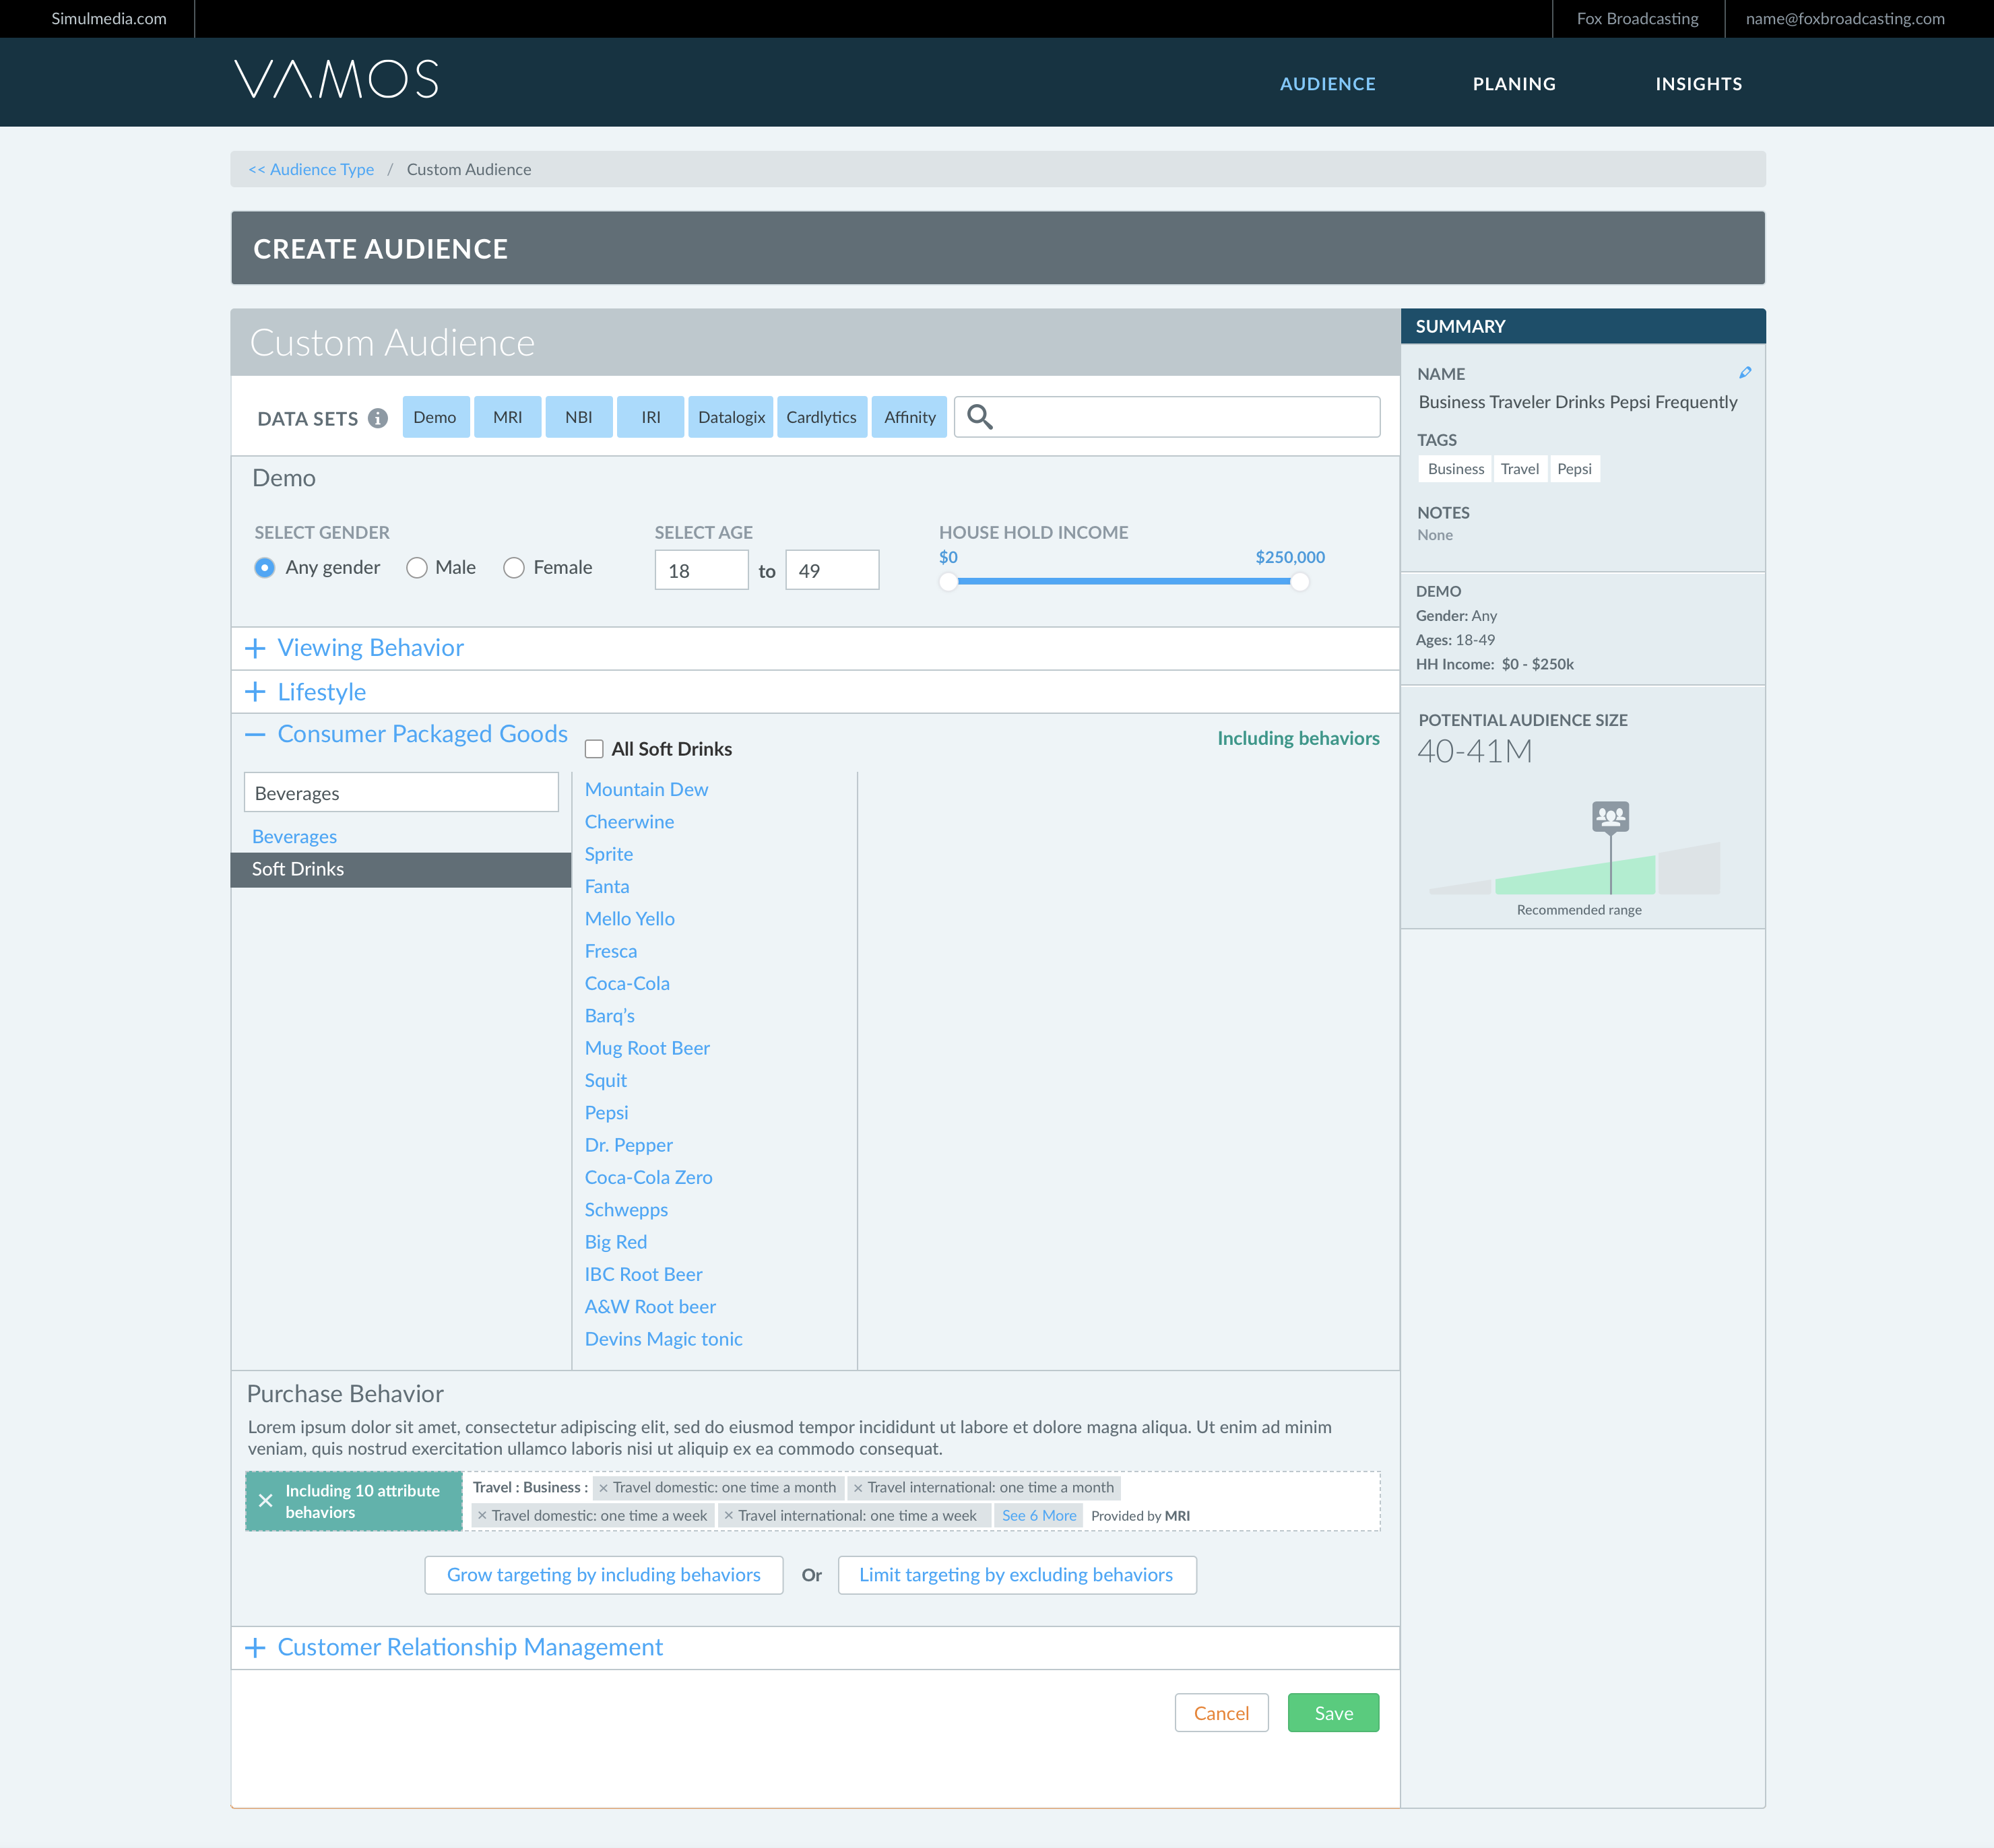1994x1848 pixels.
Task: Select Coca-Cola Zero from the list
Action: 648,1177
